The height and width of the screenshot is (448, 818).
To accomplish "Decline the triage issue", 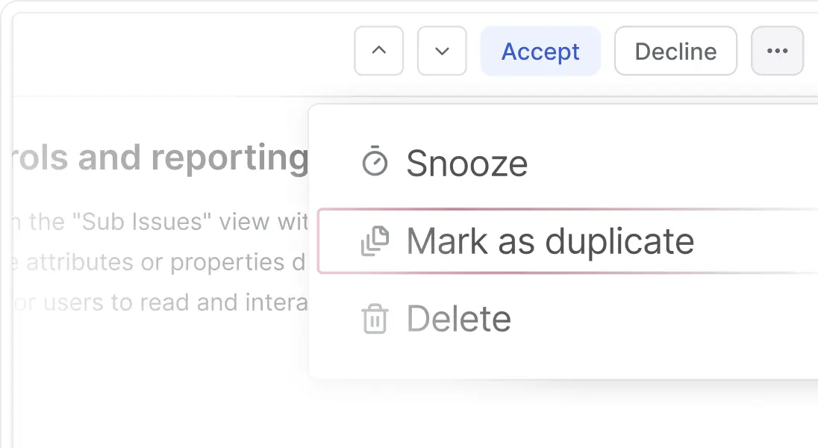I will tap(675, 51).
